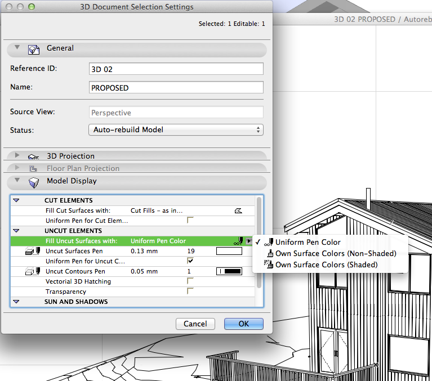The height and width of the screenshot is (381, 432).
Task: Click the Reference ID field
Action: click(176, 69)
